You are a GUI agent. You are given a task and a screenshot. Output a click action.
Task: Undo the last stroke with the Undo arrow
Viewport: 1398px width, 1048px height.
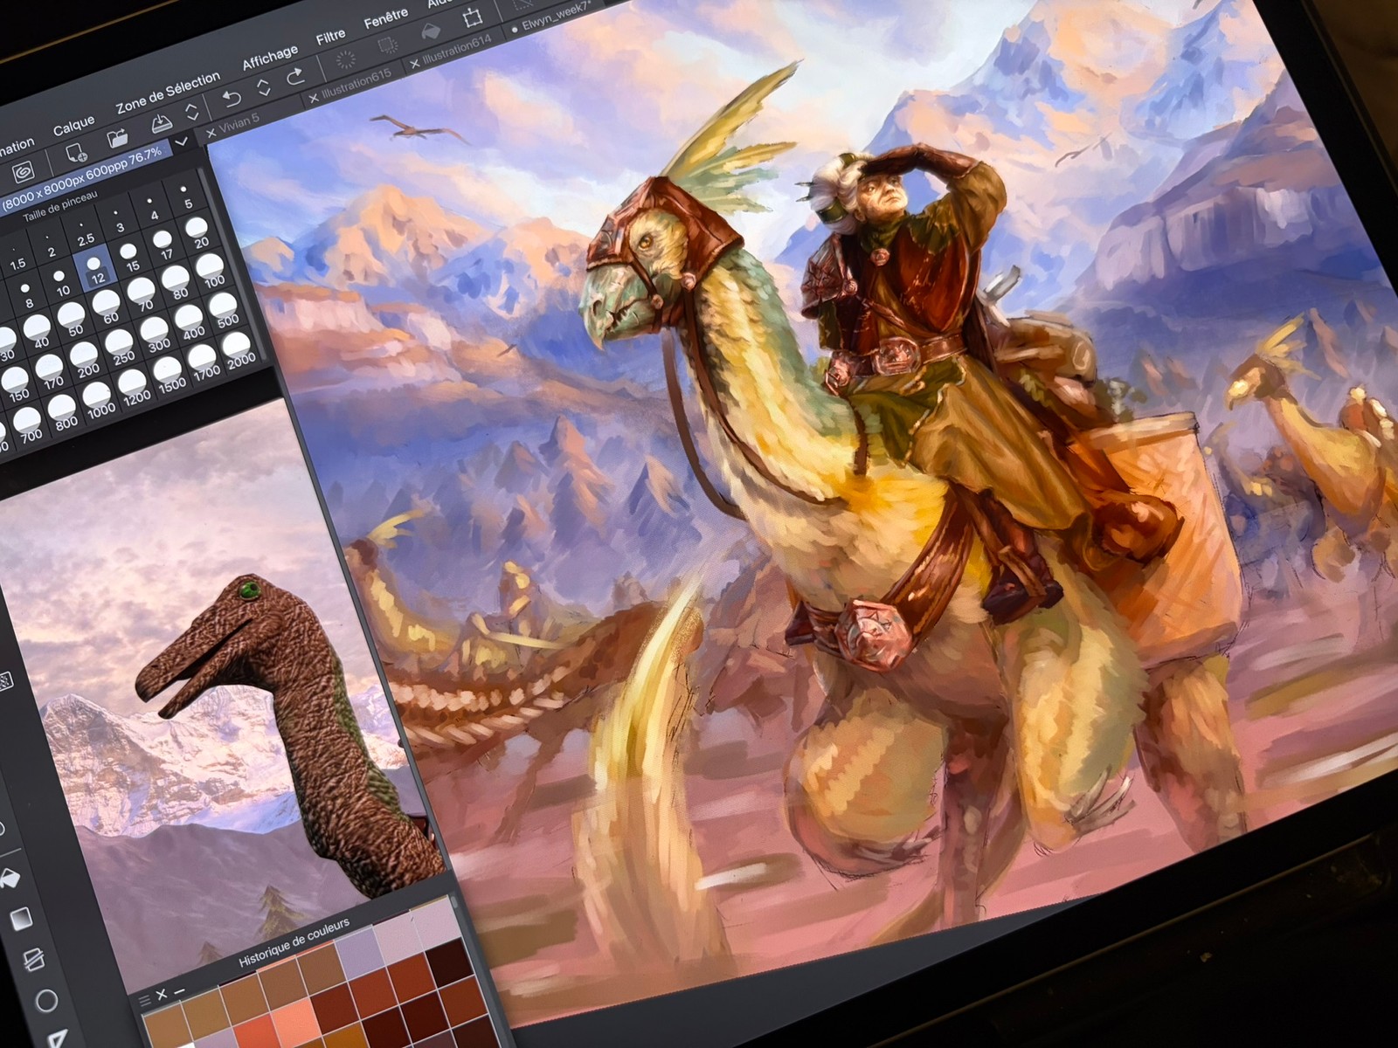(x=232, y=98)
